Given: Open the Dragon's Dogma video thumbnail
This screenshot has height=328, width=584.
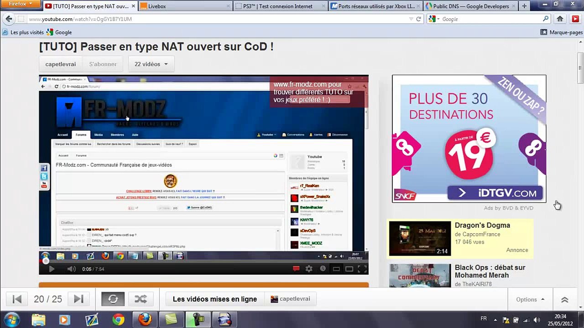Looking at the screenshot, I should pyautogui.click(x=420, y=238).
